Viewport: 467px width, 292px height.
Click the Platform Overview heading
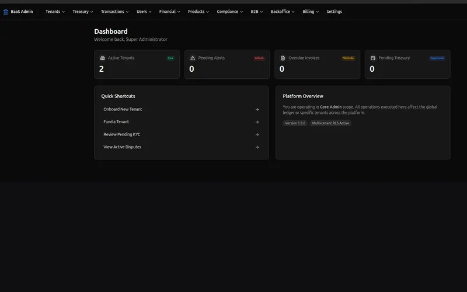303,96
